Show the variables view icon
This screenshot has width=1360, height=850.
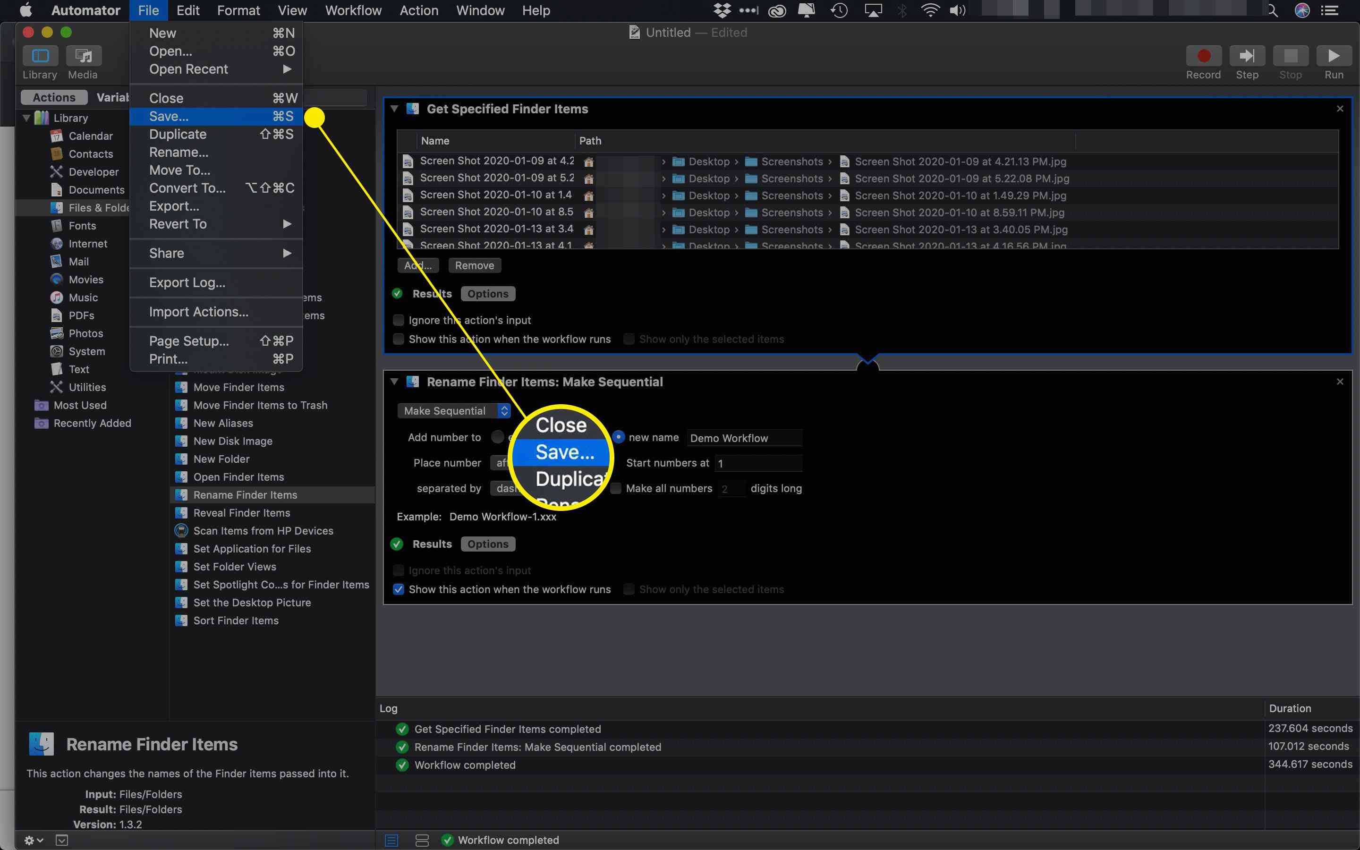[422, 840]
